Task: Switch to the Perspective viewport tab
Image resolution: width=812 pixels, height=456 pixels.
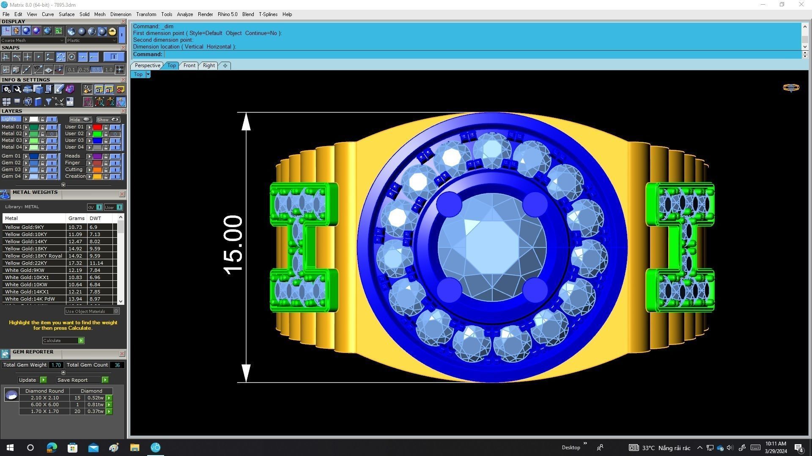Action: [147, 65]
